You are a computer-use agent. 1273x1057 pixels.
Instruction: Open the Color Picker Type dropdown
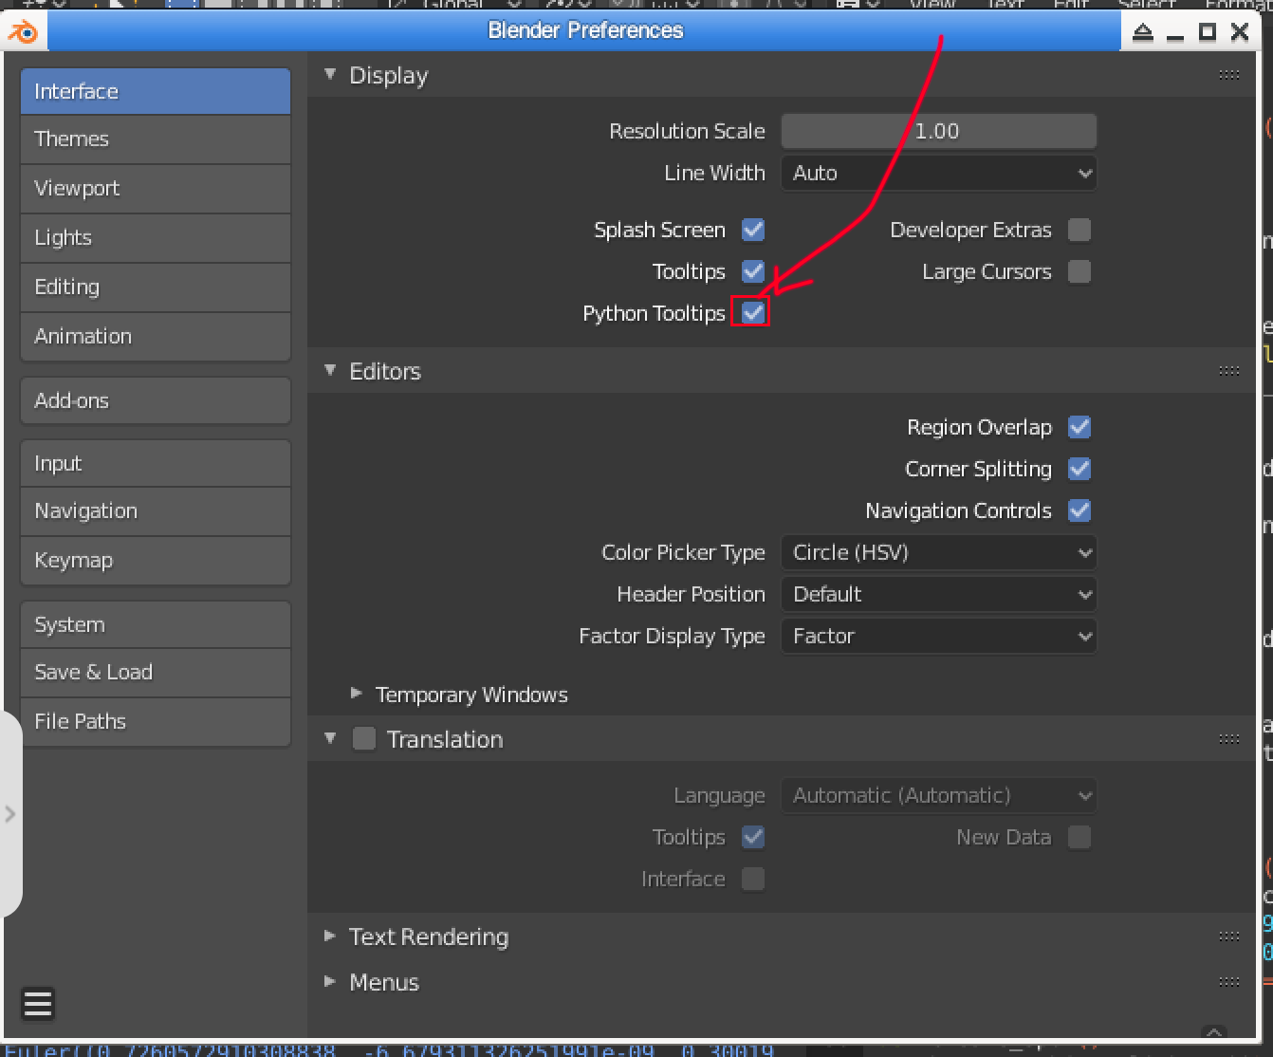[939, 552]
